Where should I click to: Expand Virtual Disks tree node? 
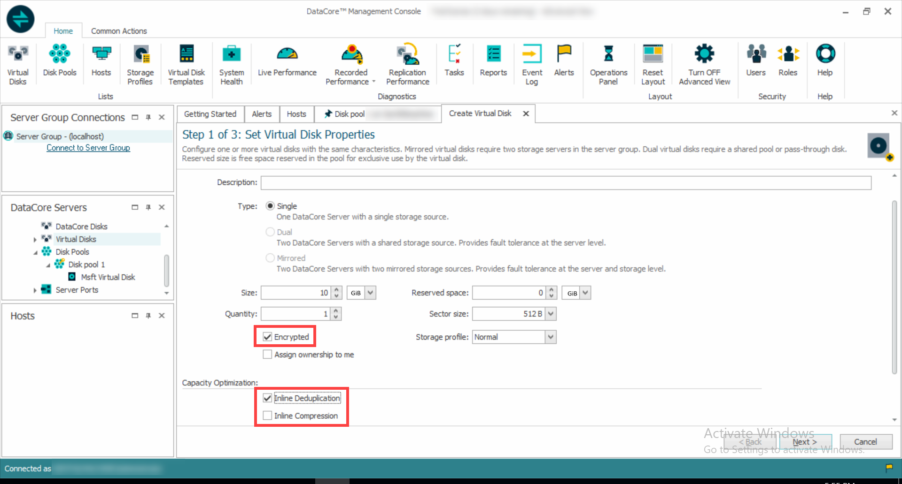[x=35, y=239]
